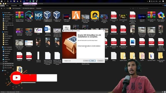Open the Arquivo ribbon tab
The width and height of the screenshot is (166, 93).
2,6
